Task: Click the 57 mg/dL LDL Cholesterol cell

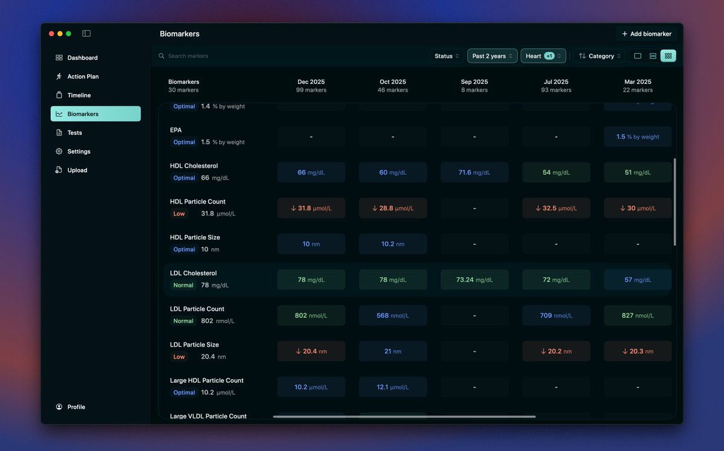Action: click(638, 280)
